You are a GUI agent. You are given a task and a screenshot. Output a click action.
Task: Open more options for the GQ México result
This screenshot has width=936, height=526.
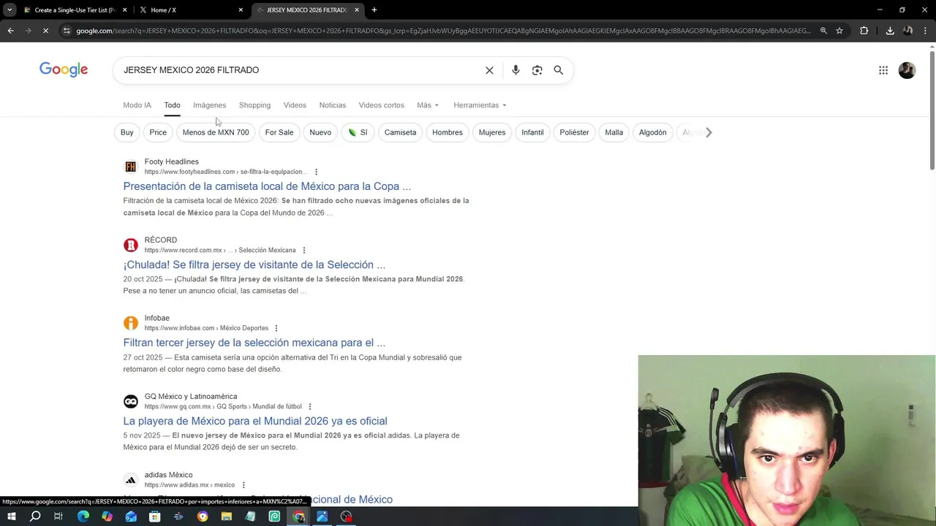(x=310, y=406)
